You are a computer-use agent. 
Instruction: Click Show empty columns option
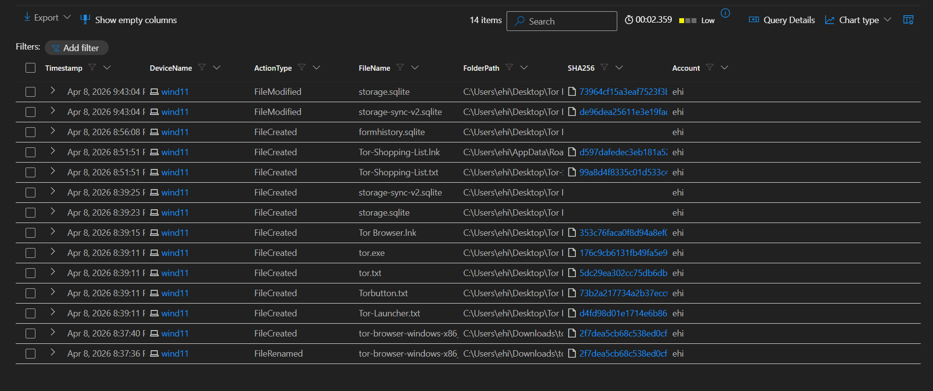click(x=128, y=20)
